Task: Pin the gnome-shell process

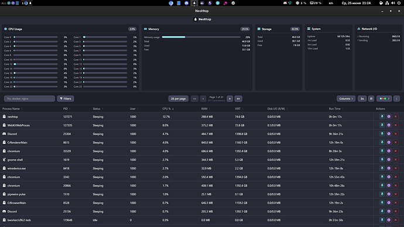Action: tap(382, 160)
